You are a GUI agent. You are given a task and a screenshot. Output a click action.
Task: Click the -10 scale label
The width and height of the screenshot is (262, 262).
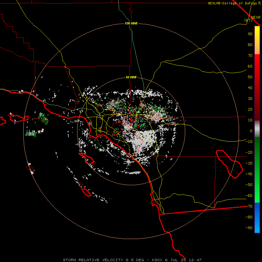click(249, 142)
